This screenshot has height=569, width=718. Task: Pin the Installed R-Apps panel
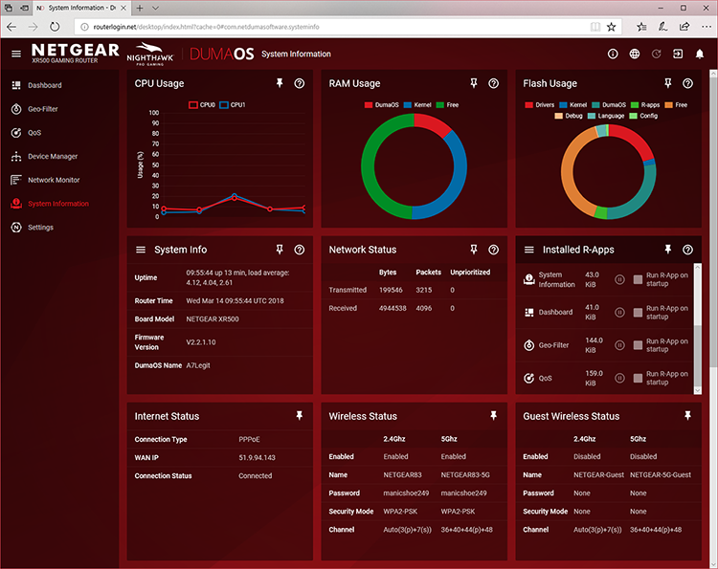coord(667,250)
